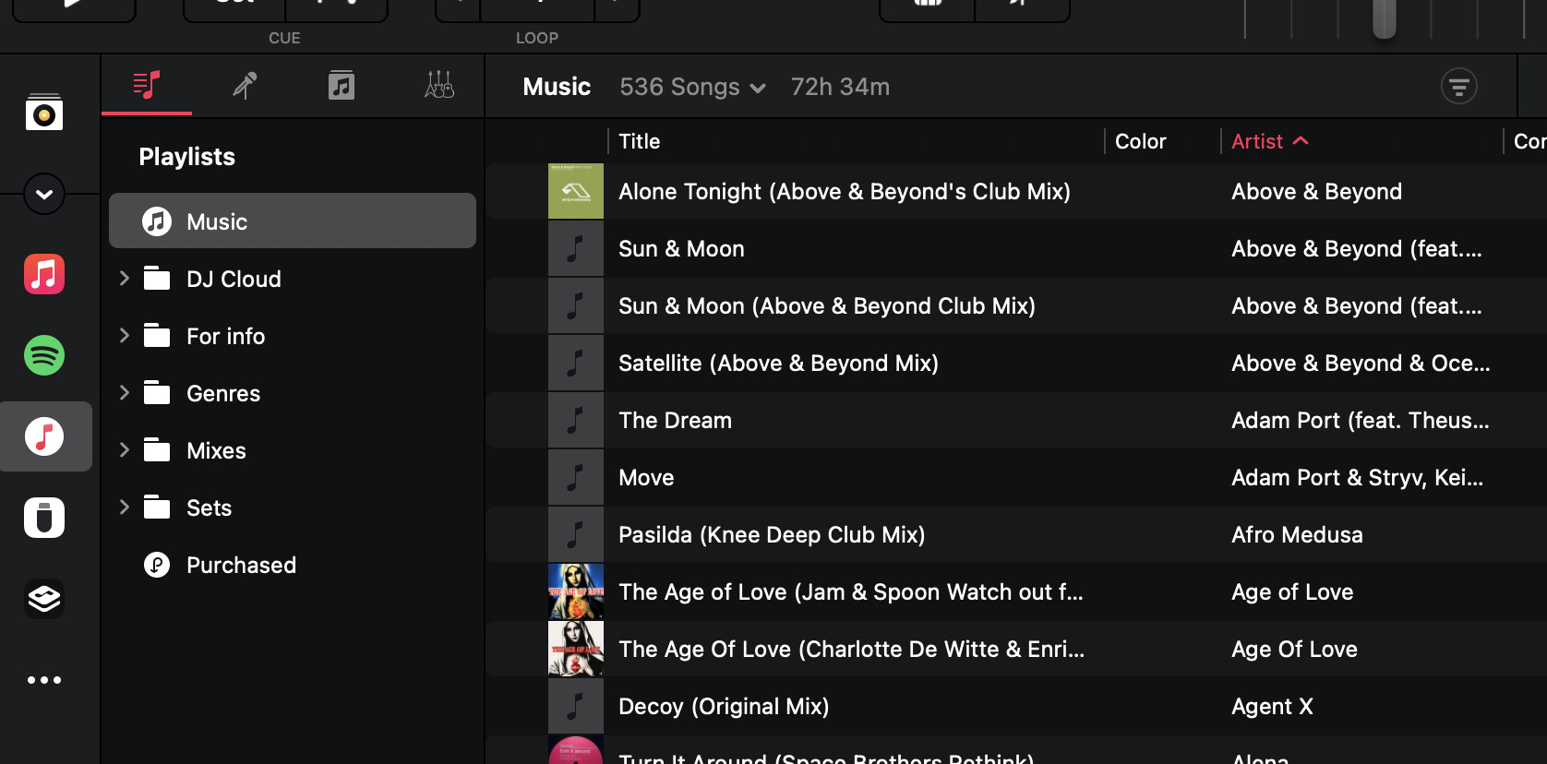
Task: Switch to the microphone tab
Action: click(x=245, y=86)
